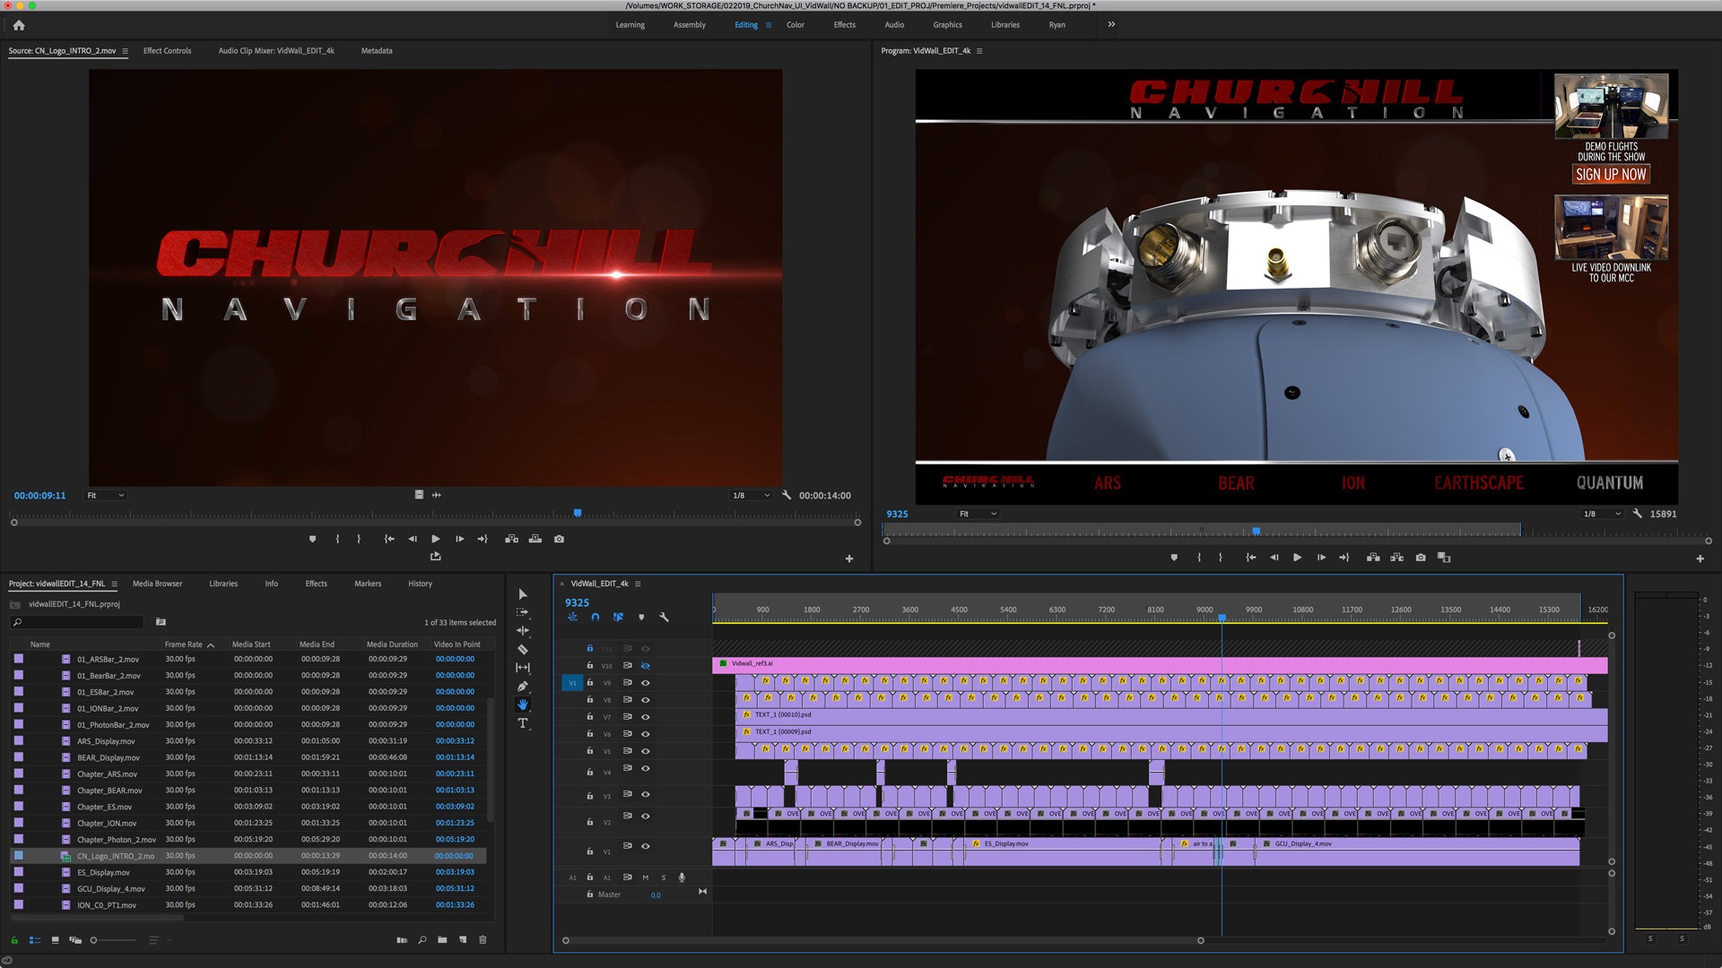This screenshot has width=1722, height=968.
Task: Open Source monitor Fit zoom dropdown
Action: [105, 496]
